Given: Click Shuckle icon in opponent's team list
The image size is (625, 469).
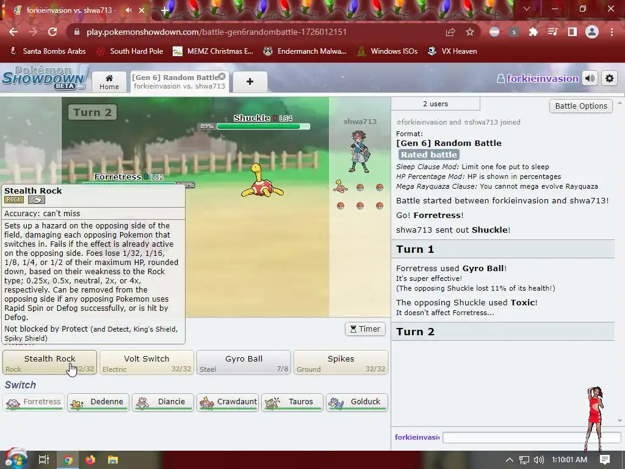Looking at the screenshot, I should [340, 186].
